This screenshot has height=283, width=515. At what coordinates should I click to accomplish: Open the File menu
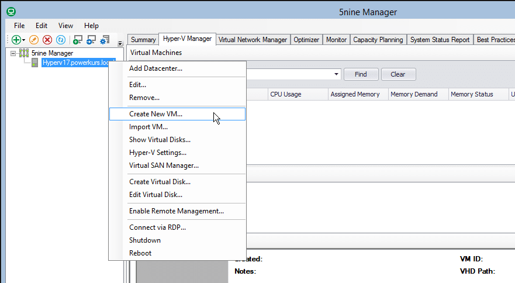click(x=19, y=26)
